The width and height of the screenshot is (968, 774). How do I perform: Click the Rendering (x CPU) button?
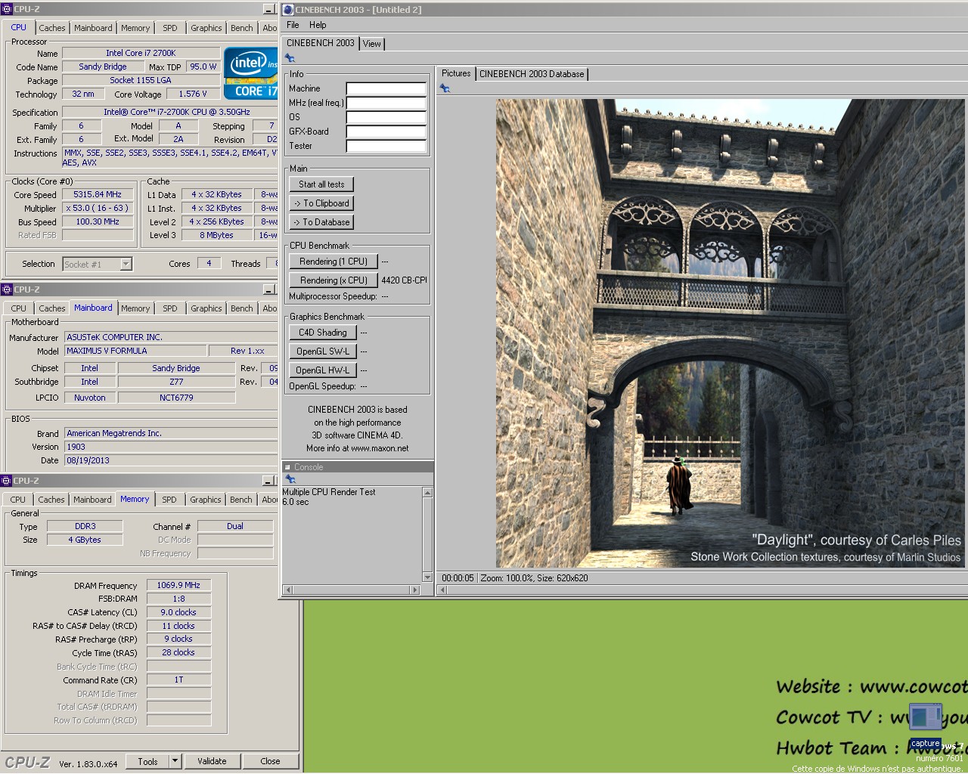334,280
